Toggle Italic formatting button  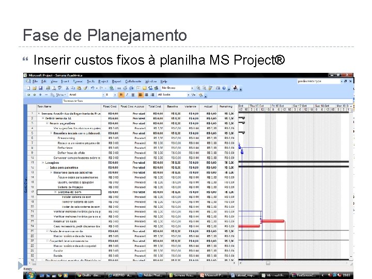[x=127, y=95]
